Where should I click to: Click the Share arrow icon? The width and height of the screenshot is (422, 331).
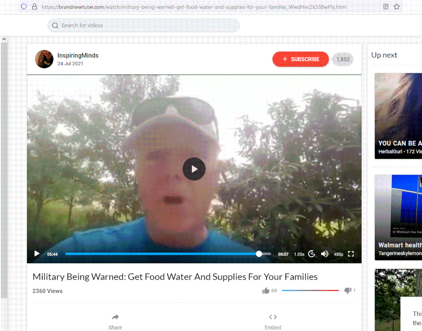click(x=115, y=317)
